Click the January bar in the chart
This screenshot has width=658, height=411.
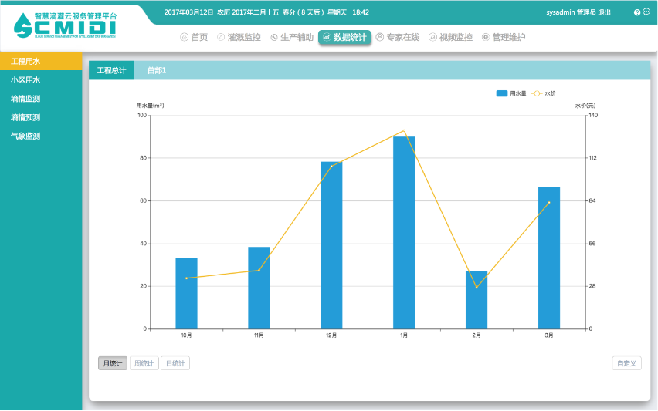click(404, 233)
